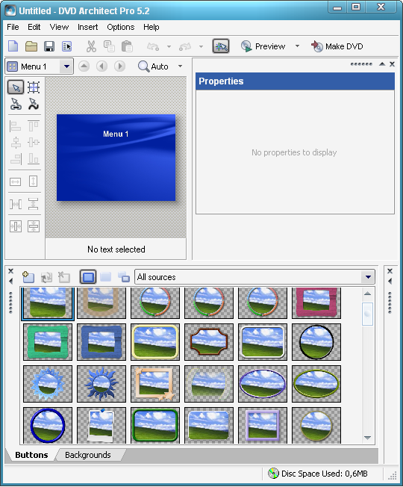403x487 pixels.
Task: Open a project using the folder icon
Action: (x=31, y=46)
